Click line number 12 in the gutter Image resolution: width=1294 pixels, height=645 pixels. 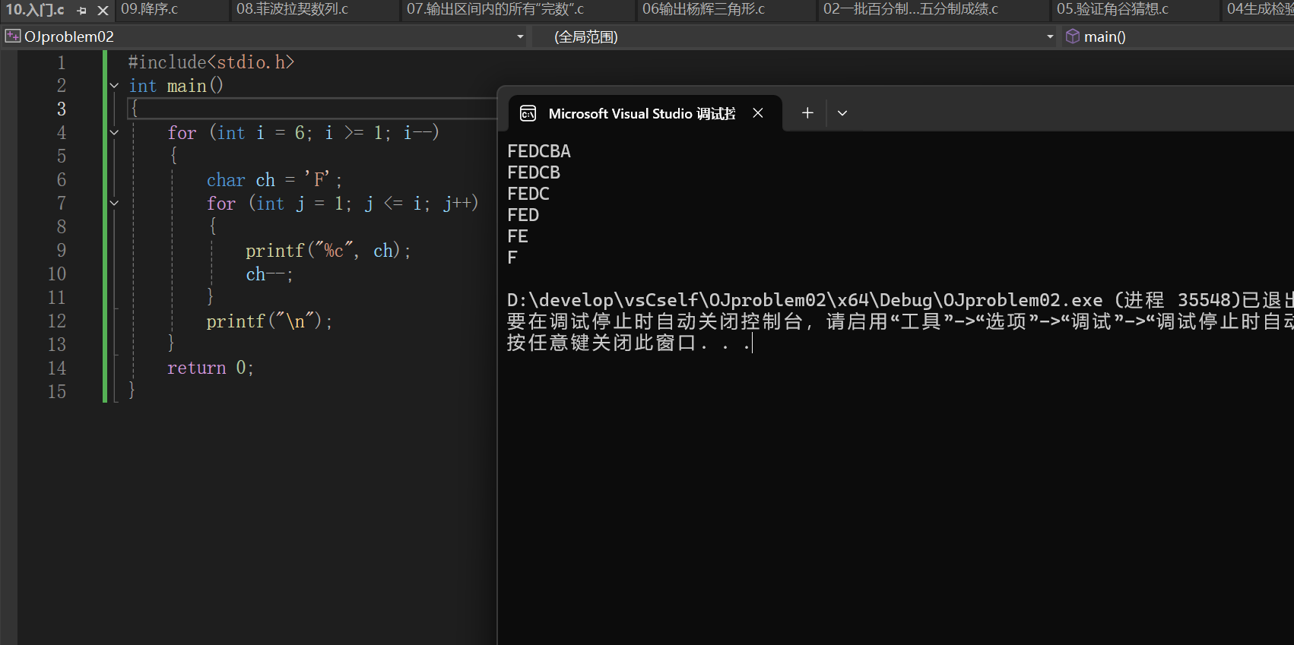pyautogui.click(x=57, y=321)
